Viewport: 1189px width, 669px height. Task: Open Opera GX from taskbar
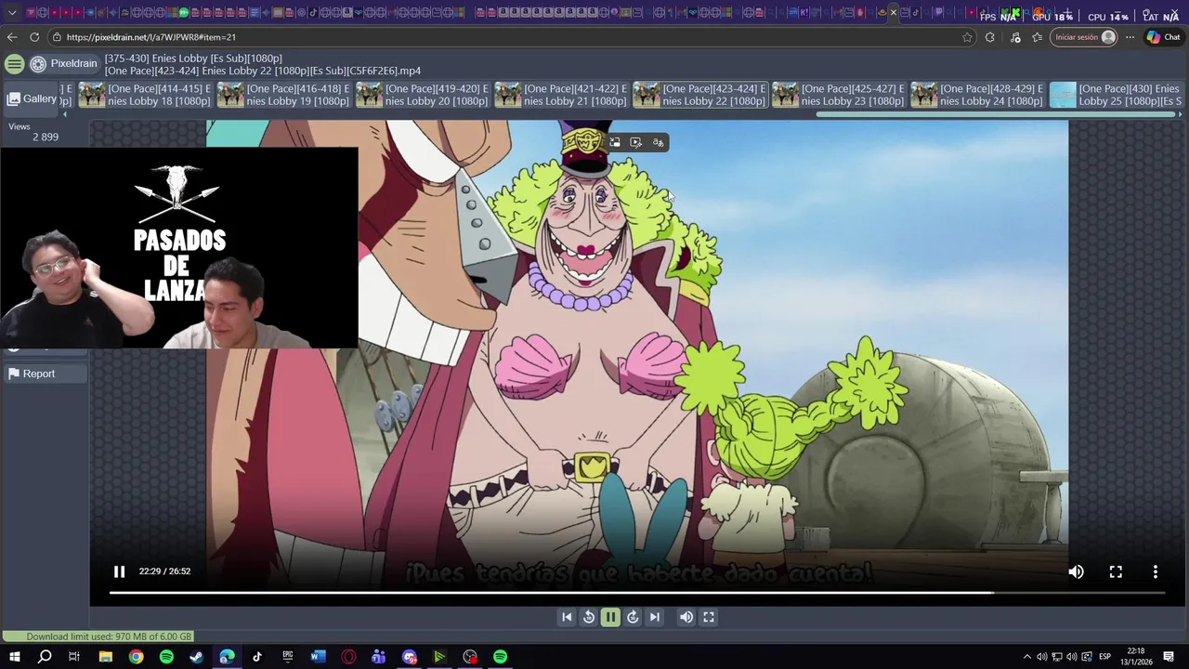tap(348, 657)
